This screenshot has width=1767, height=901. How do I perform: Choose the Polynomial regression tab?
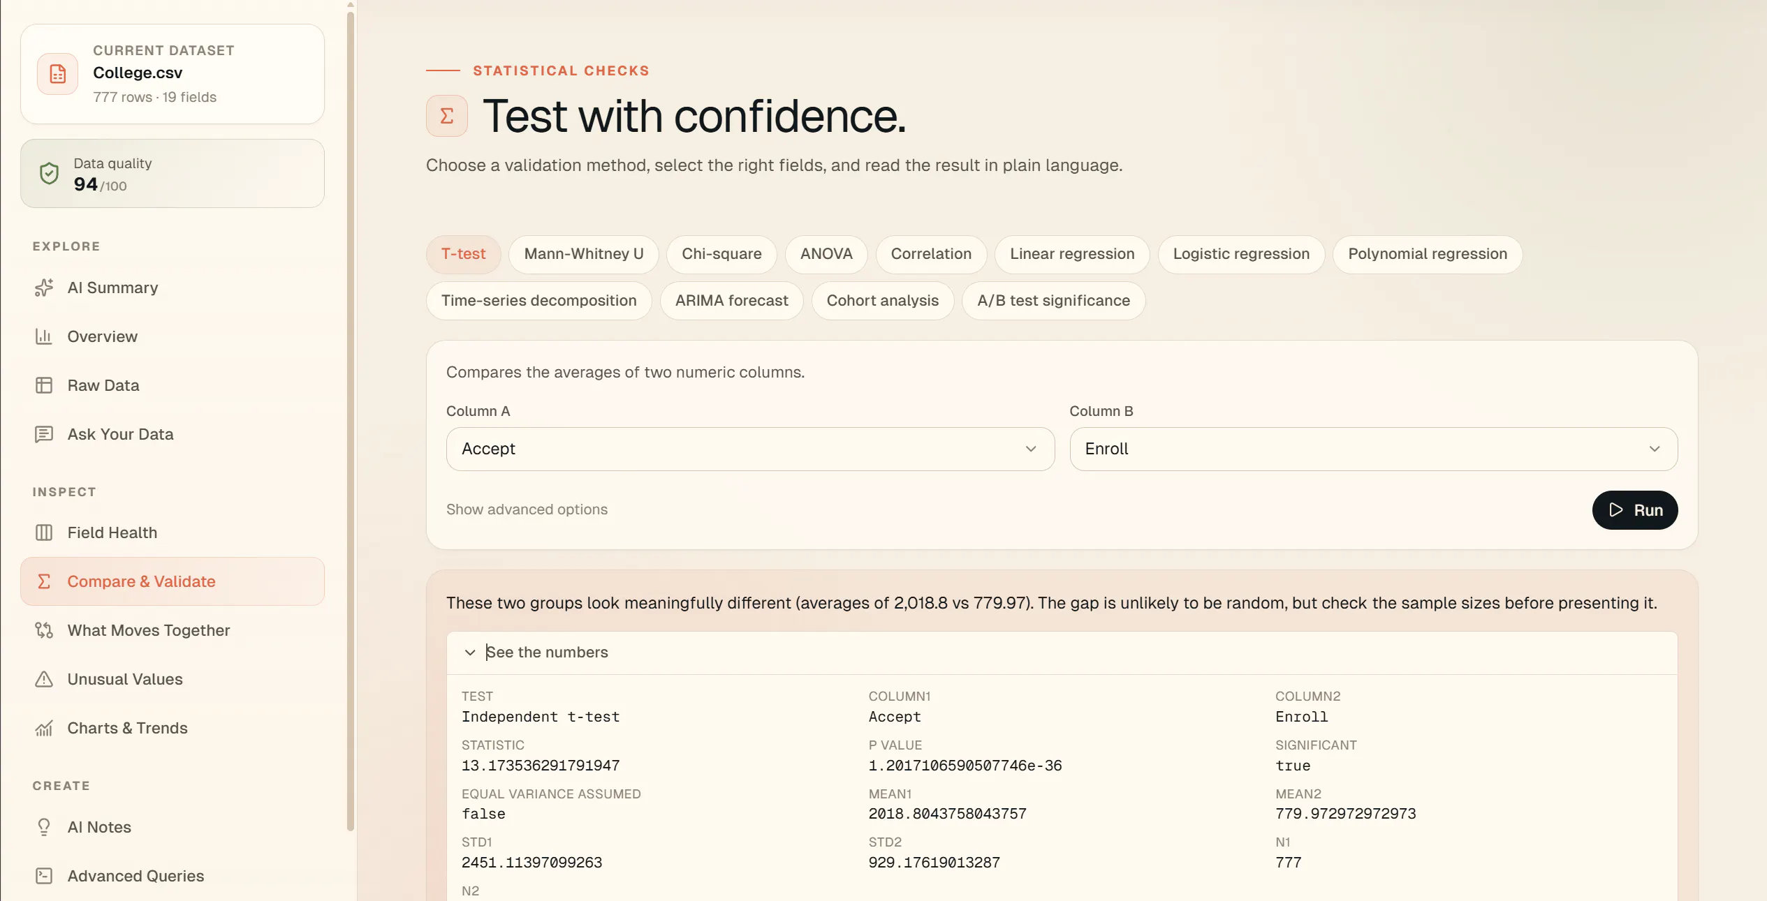1428,254
